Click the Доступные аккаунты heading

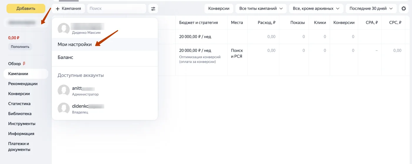point(81,75)
